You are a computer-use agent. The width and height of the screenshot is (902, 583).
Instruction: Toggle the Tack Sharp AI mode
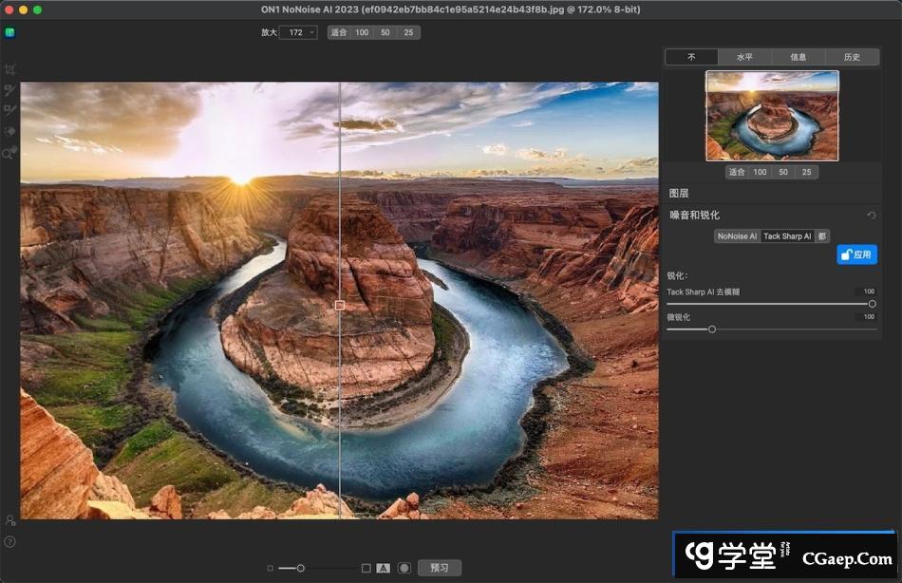[x=787, y=236]
